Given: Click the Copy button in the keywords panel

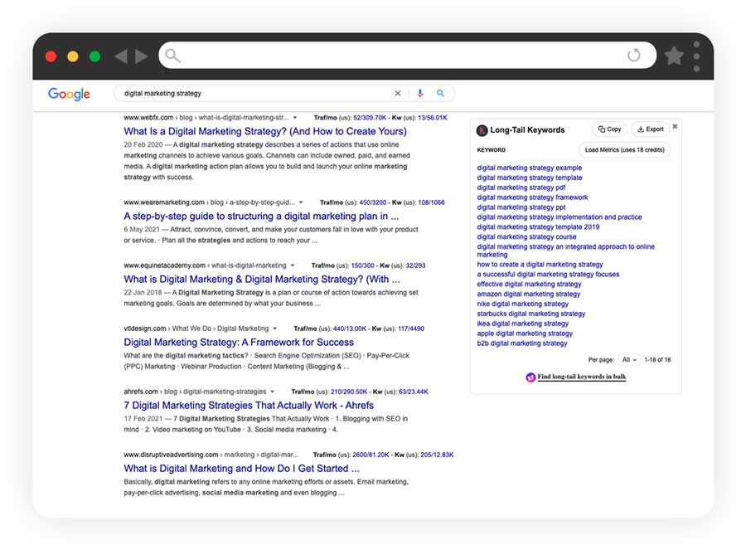Looking at the screenshot, I should tap(611, 129).
